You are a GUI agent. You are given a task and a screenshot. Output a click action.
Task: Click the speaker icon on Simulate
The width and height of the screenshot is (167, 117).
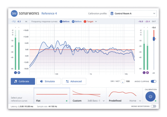(41, 81)
